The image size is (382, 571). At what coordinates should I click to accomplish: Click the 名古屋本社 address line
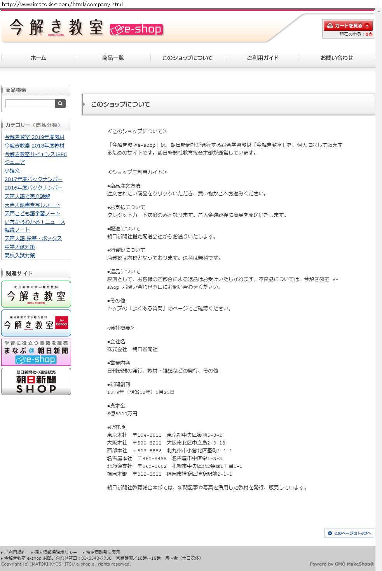coord(165,458)
